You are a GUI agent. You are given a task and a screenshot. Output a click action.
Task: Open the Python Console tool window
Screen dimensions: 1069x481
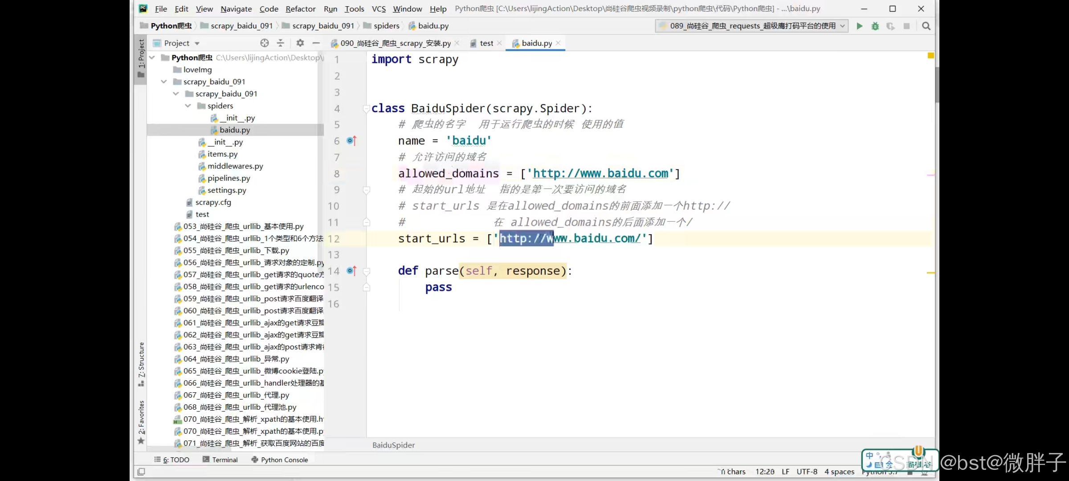[280, 460]
